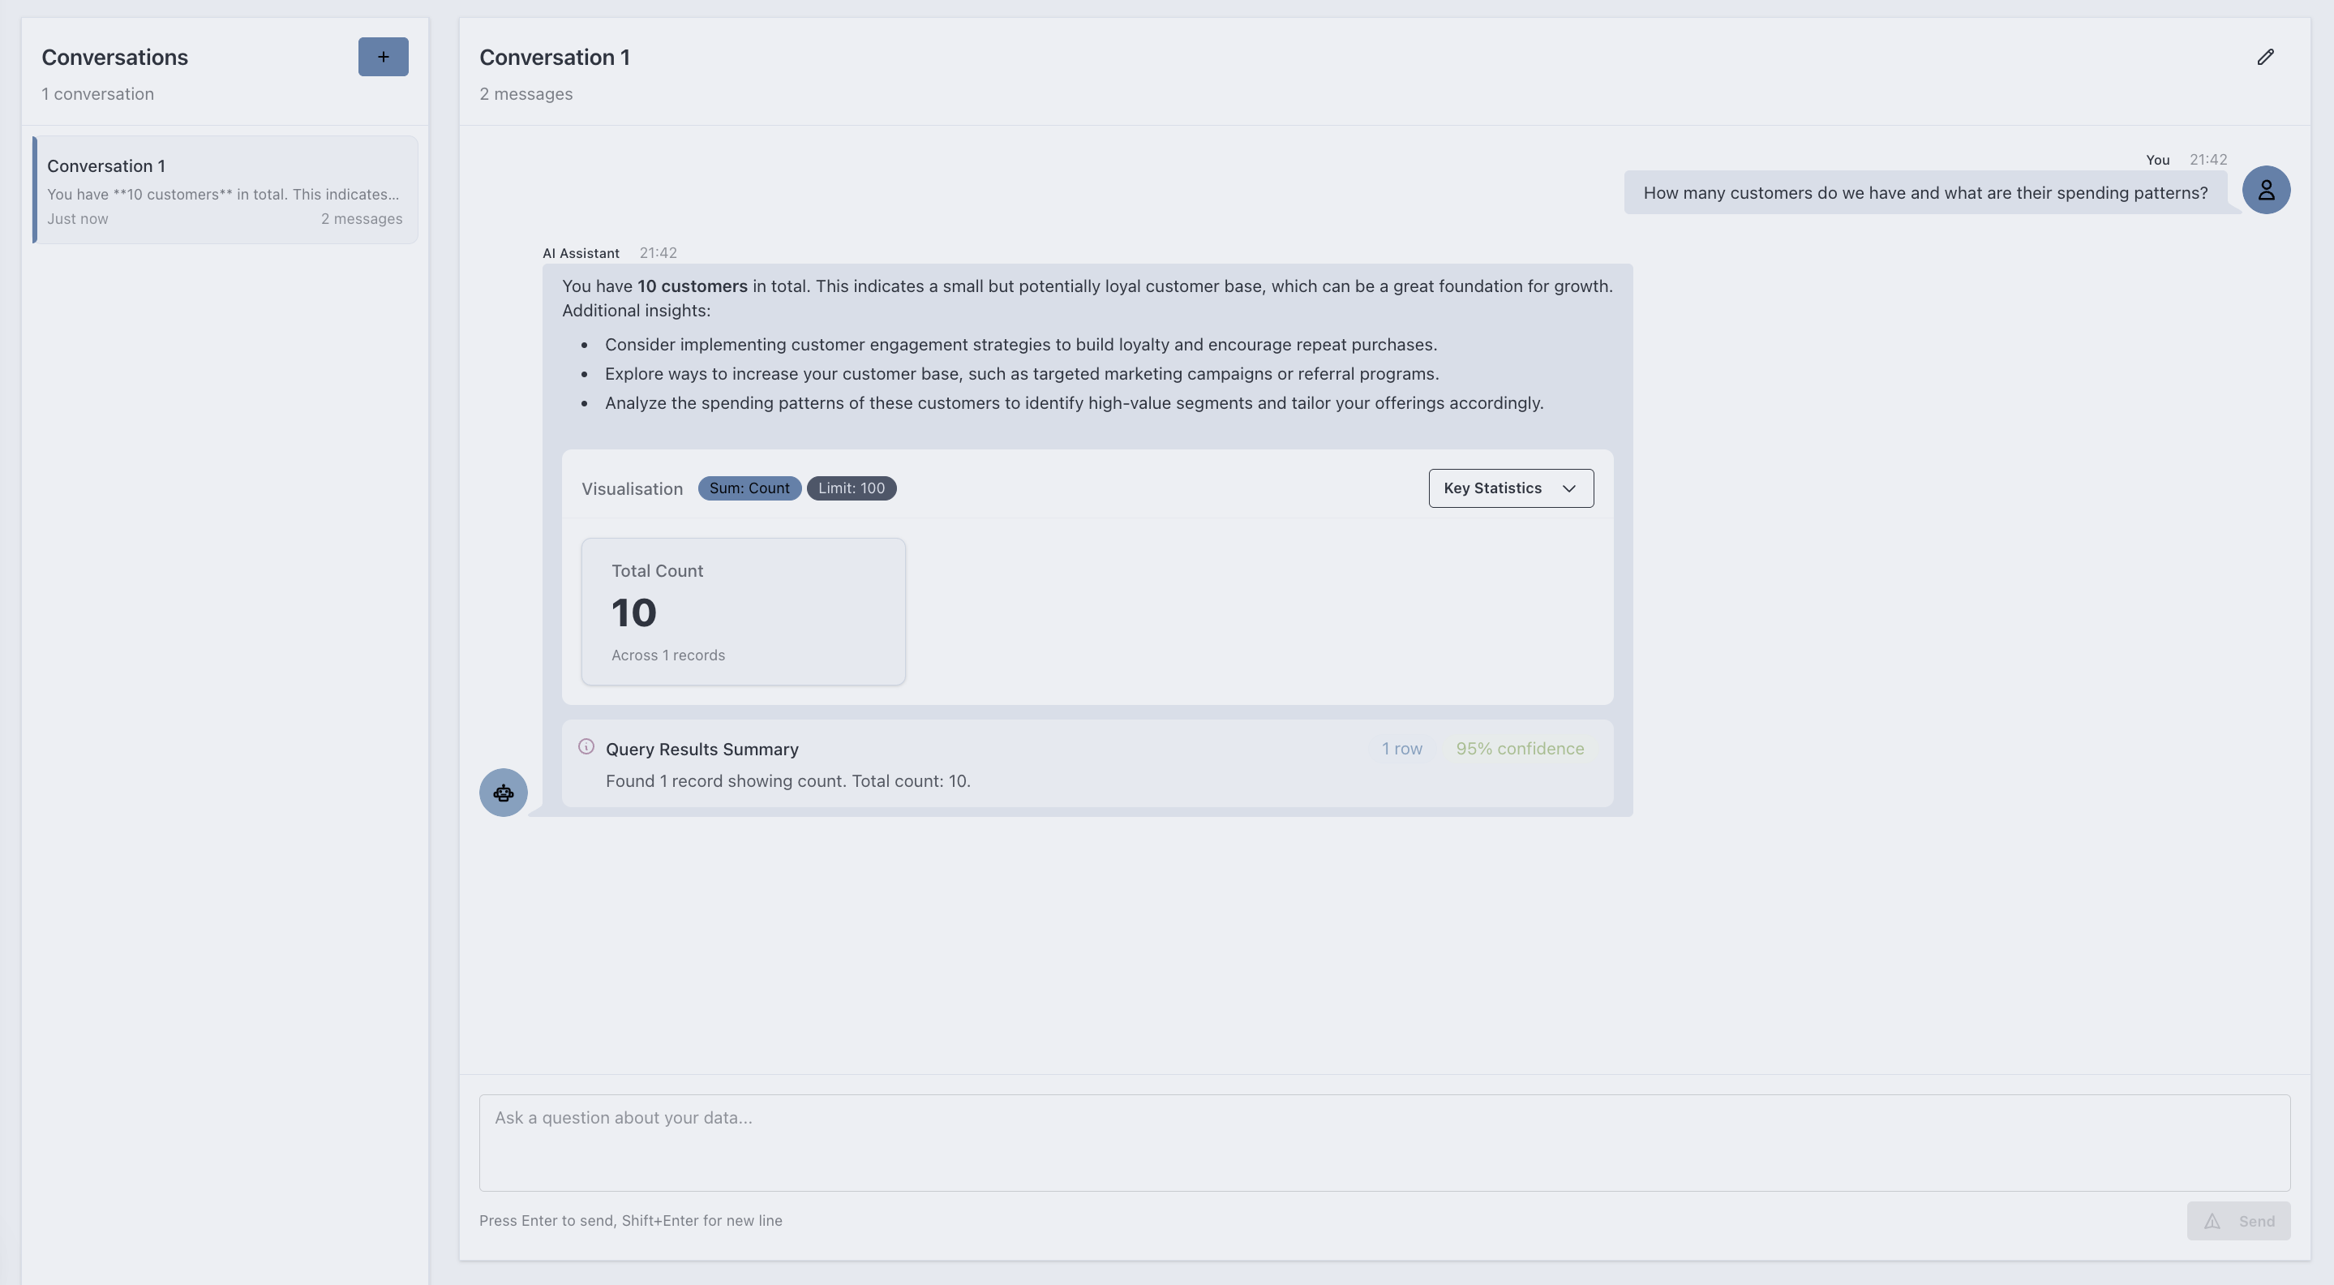Click the Send button
Viewport: 2334px width, 1285px height.
coord(2238,1221)
